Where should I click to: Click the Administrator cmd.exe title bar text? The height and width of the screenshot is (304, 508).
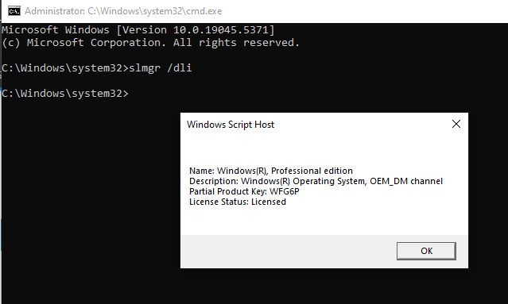(123, 11)
